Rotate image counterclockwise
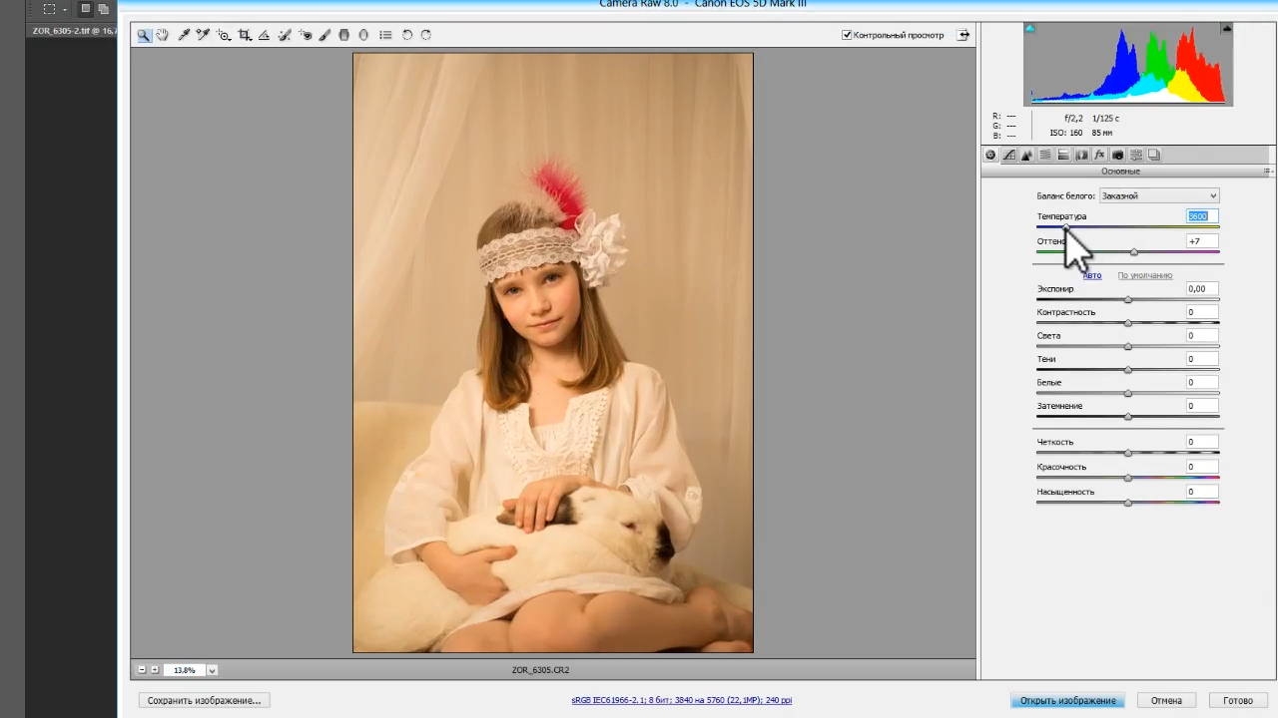Screen dimensions: 1278x718 tap(407, 35)
